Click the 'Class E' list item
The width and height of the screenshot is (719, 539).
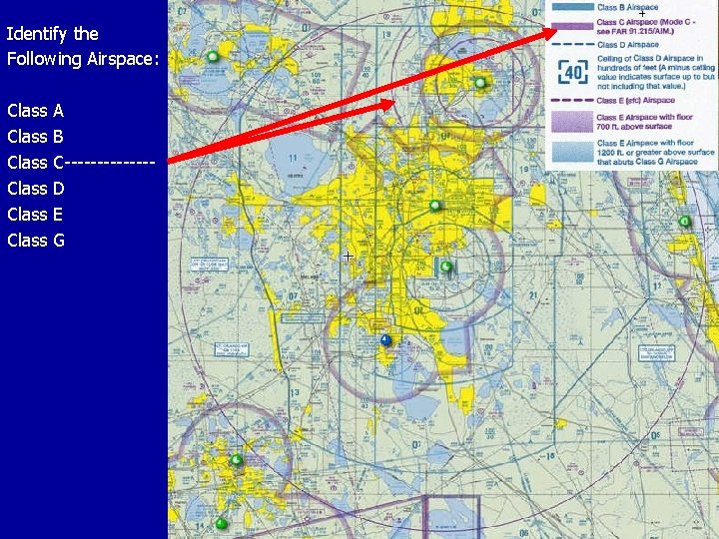pos(35,215)
